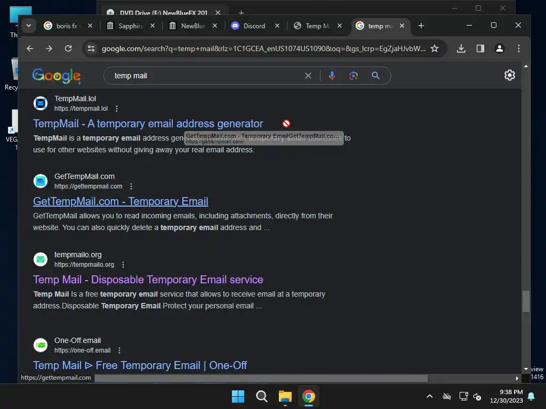Go to the Google logo homepage
This screenshot has height=409, width=546.
[x=56, y=76]
